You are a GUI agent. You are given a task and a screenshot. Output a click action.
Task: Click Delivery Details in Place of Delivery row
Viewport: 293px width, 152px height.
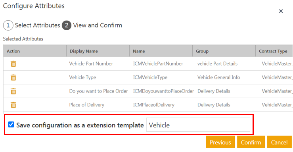214,105
